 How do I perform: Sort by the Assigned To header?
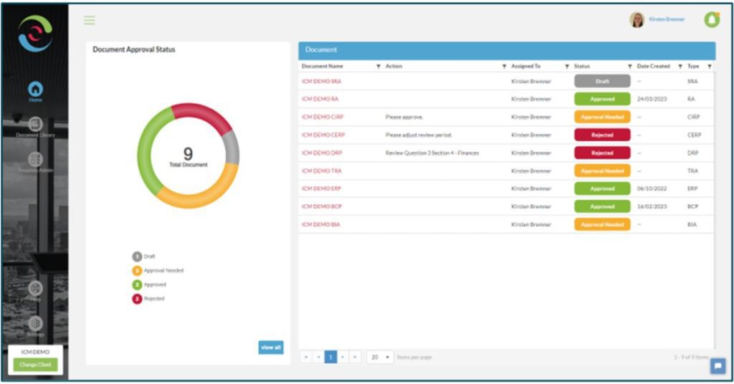[x=525, y=67]
